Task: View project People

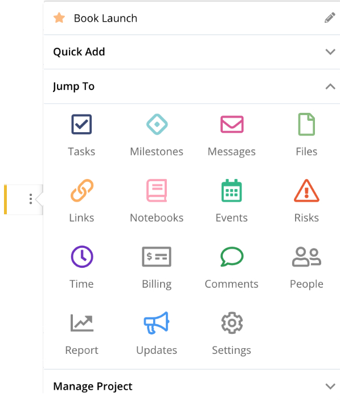Action: coord(306,268)
